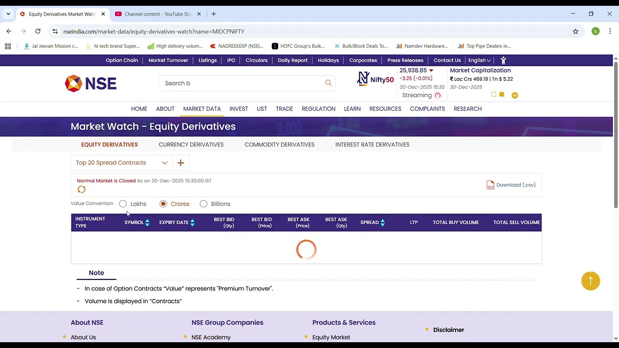Open the HOME menu item

tap(139, 109)
